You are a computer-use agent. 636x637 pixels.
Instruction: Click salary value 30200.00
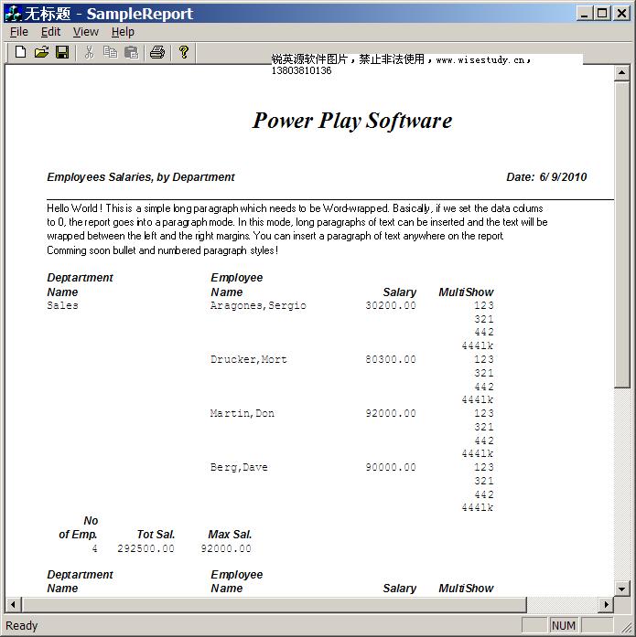(x=391, y=305)
